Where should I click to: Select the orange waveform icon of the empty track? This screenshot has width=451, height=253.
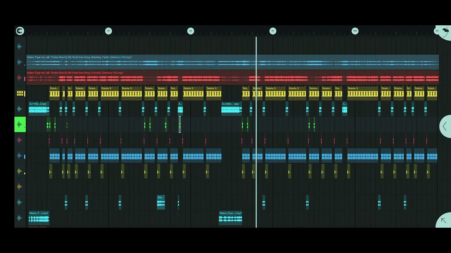tap(20, 187)
